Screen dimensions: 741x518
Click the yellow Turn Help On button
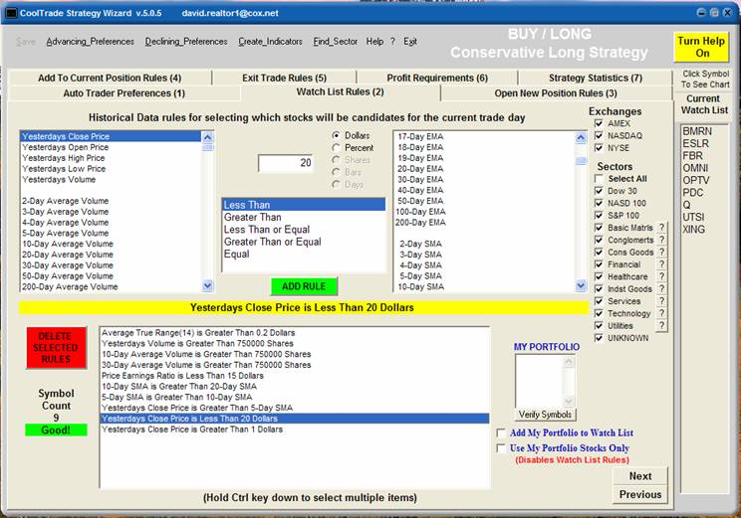pos(701,47)
